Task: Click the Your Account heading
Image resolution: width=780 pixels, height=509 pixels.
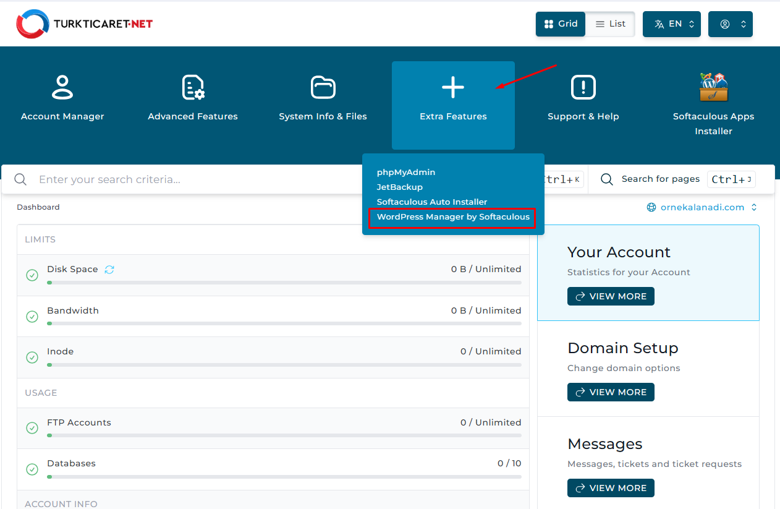Action: (619, 252)
